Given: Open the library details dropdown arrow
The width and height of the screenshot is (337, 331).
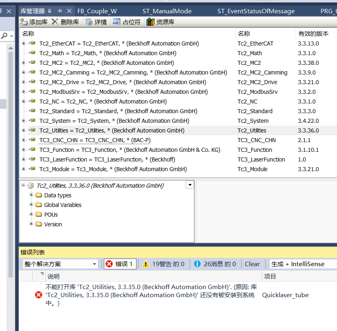Looking at the screenshot, I should click(x=190, y=185).
